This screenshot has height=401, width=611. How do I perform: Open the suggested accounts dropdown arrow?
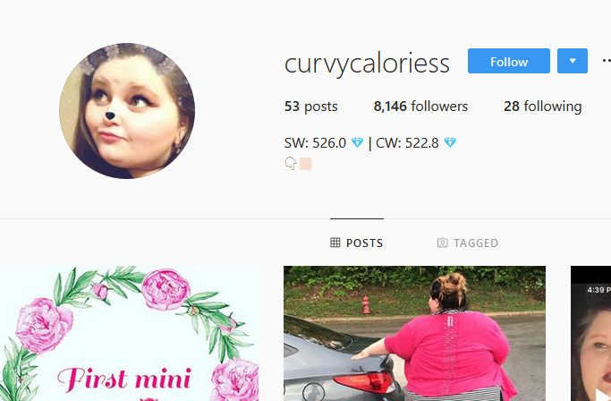tap(572, 61)
